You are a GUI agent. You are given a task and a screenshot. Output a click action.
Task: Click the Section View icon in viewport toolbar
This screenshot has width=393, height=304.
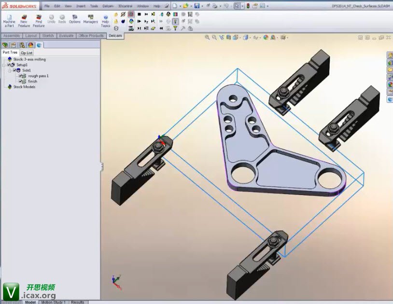coord(228,37)
